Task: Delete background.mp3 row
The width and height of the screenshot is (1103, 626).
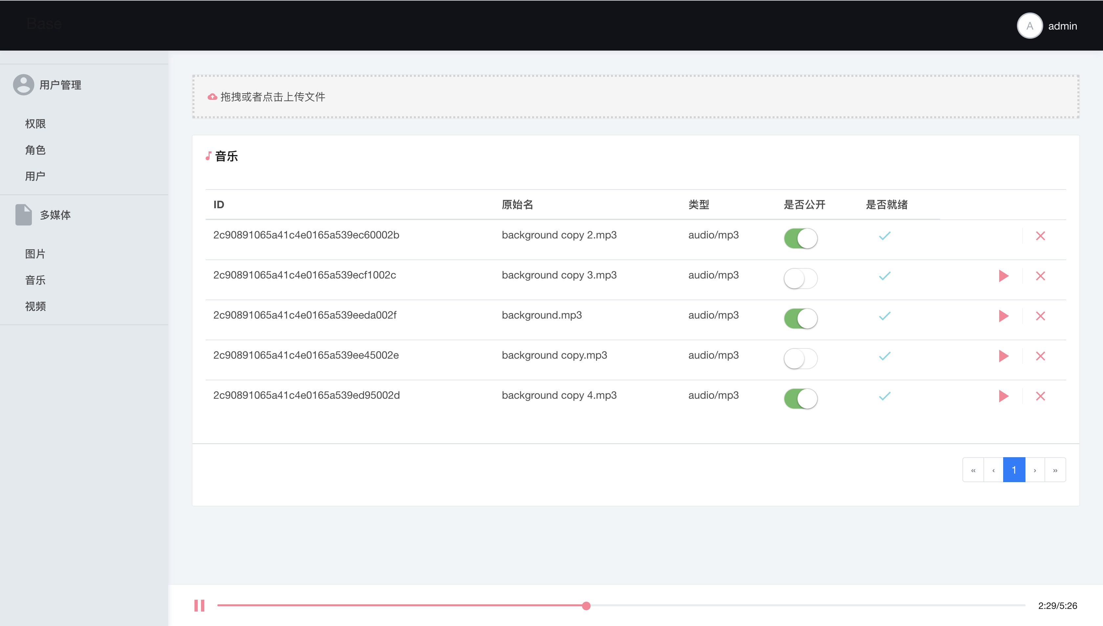Action: click(x=1040, y=316)
